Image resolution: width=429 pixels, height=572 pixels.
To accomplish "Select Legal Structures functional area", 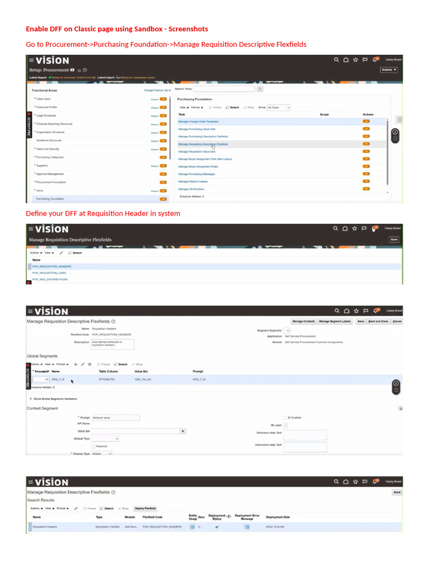I will point(46,116).
